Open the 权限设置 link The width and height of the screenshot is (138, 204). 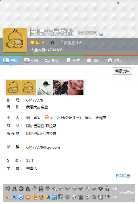[123, 176]
